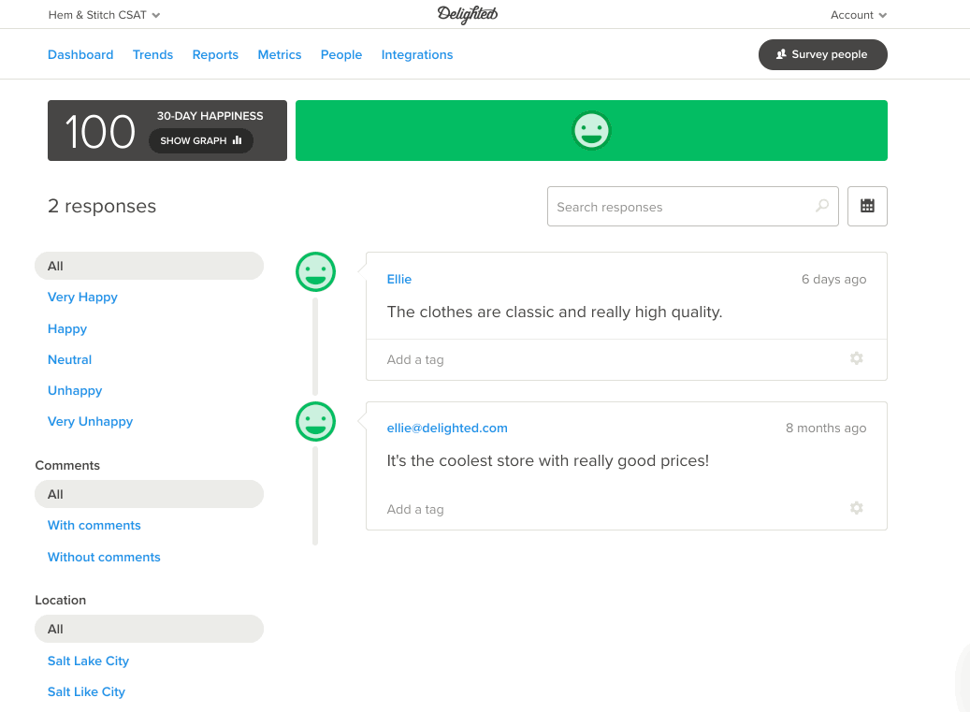
Task: Go to the Dashboard tab
Action: 80,54
